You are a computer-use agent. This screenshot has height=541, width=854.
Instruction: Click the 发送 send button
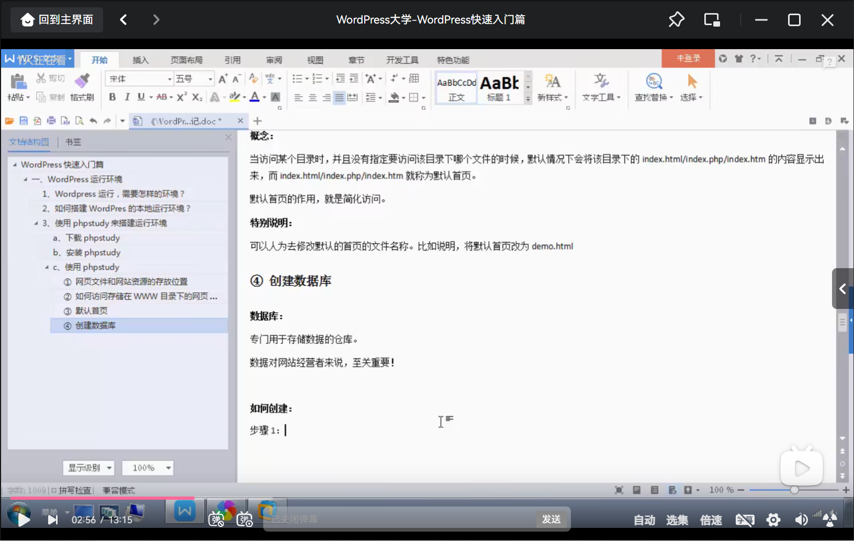552,519
